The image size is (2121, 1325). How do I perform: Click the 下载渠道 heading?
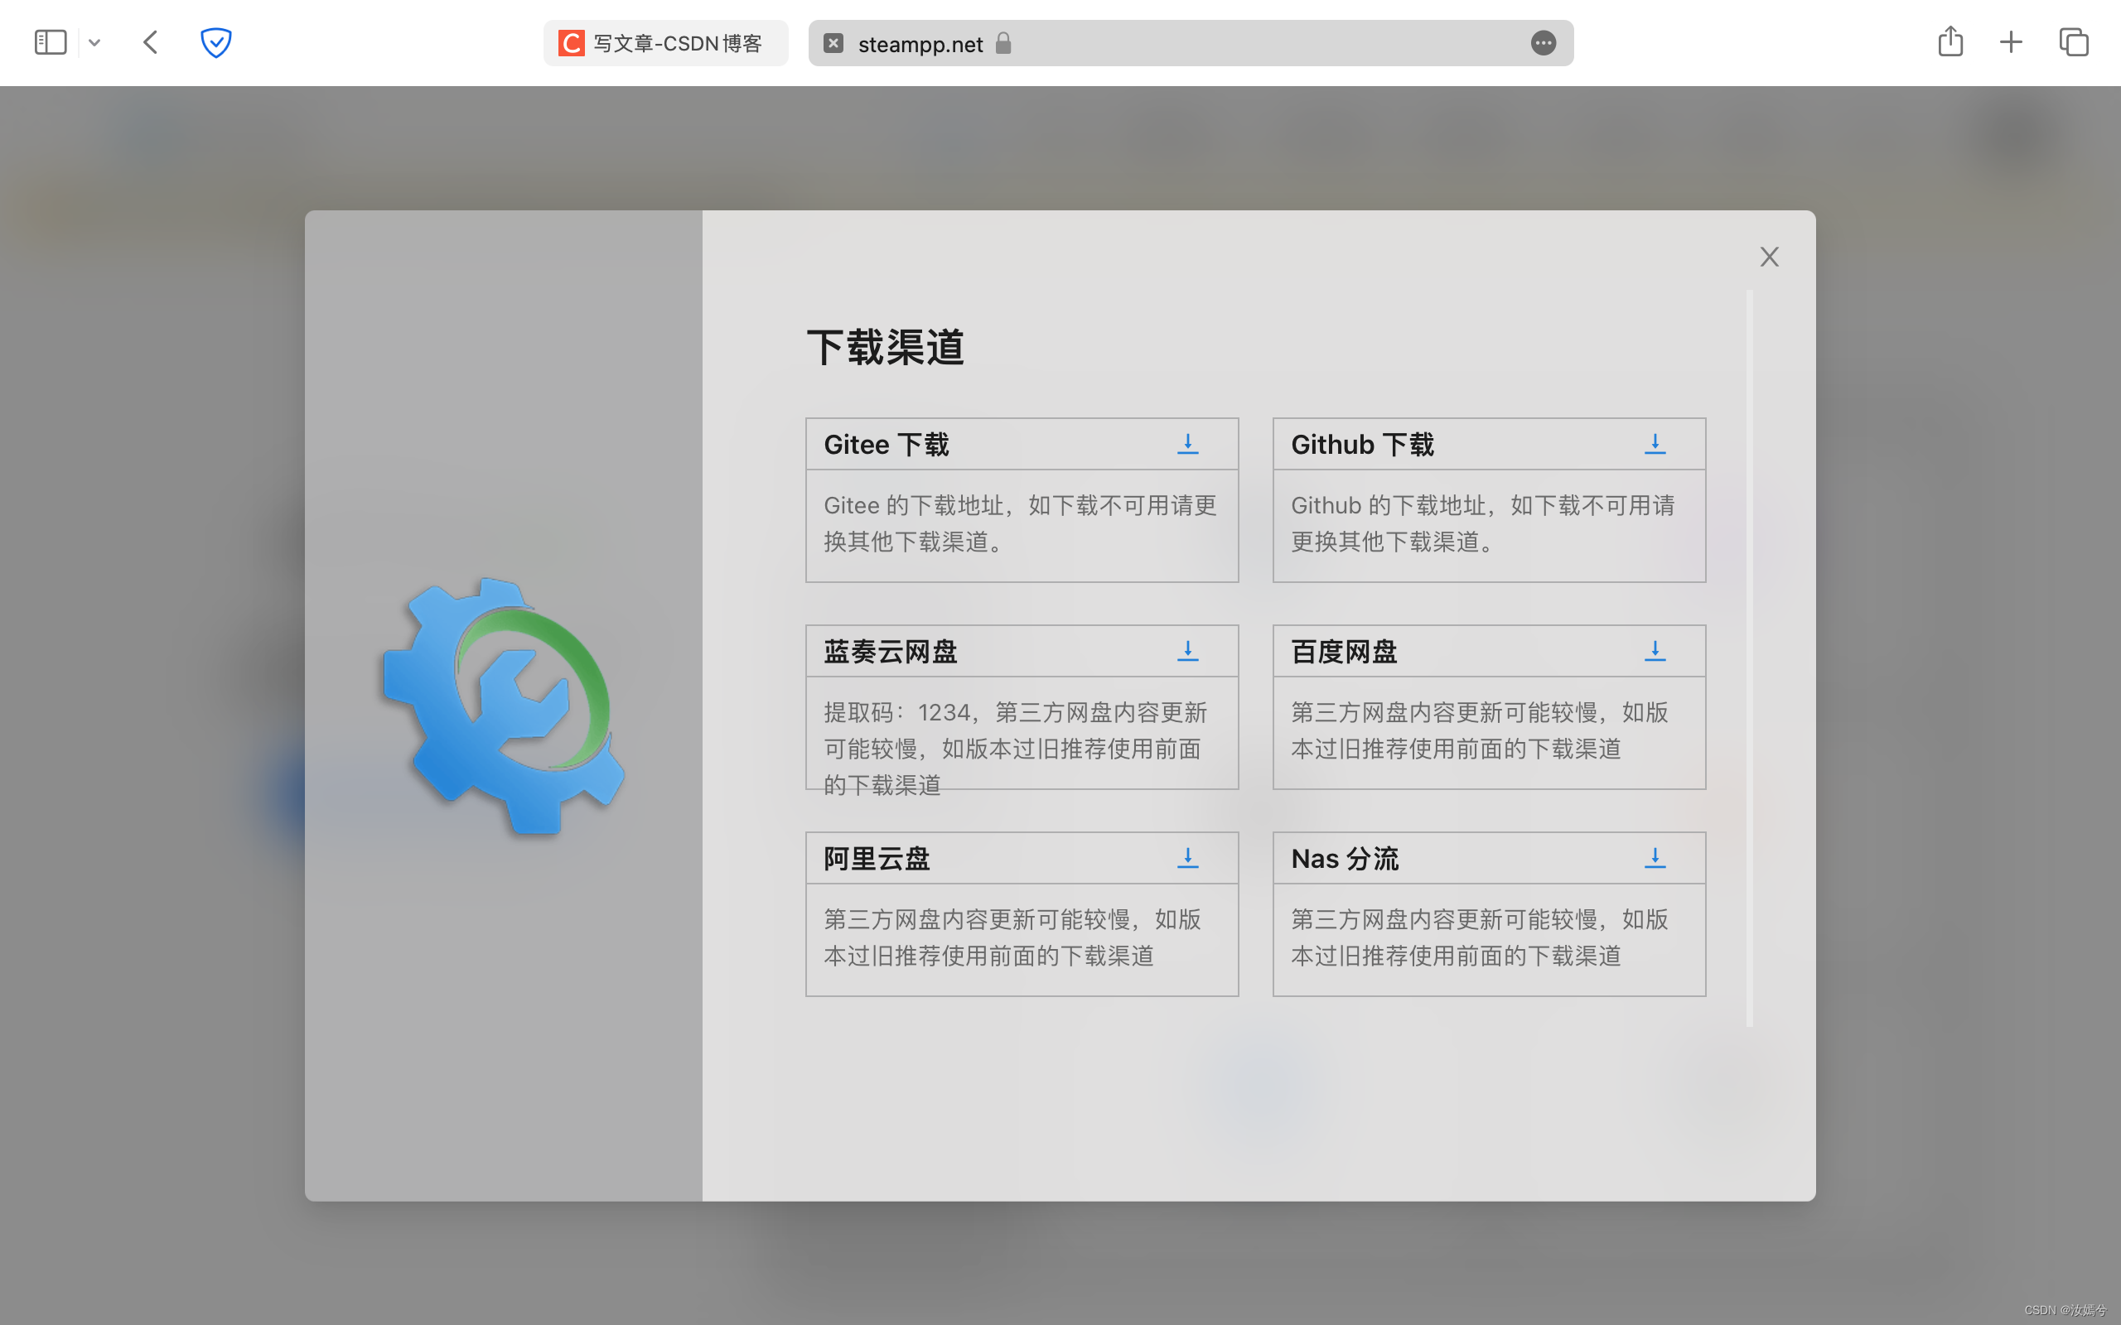pos(885,347)
